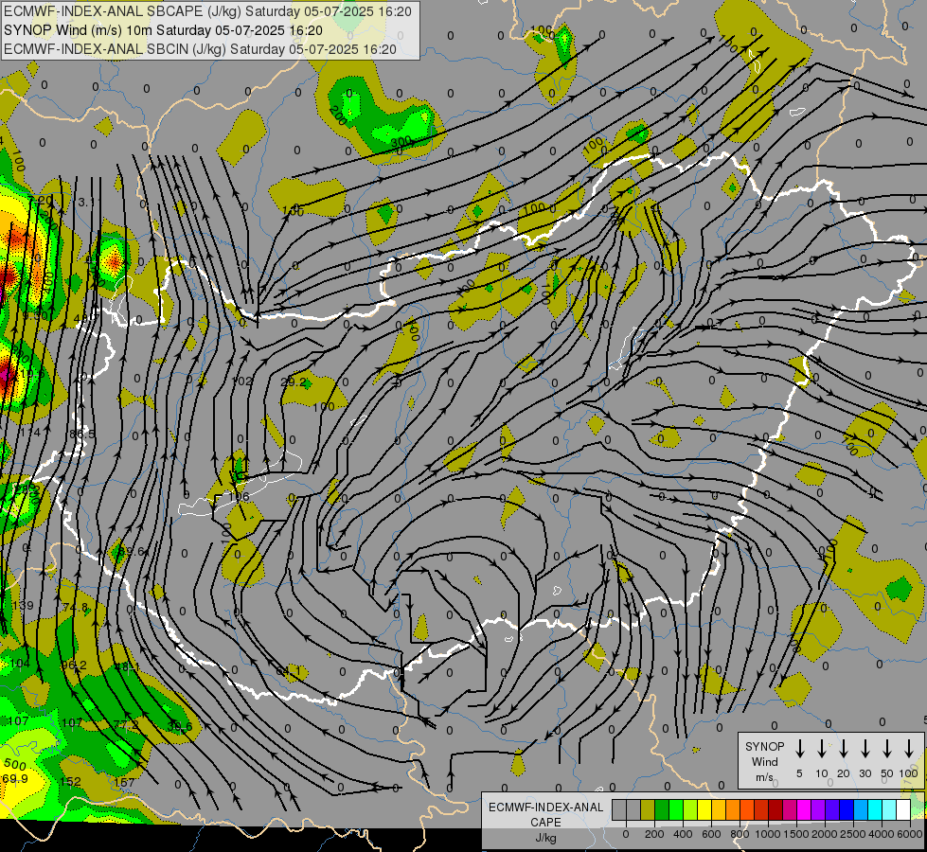Select the purple swatch left of 2000
The image size is (927, 852).
click(819, 809)
